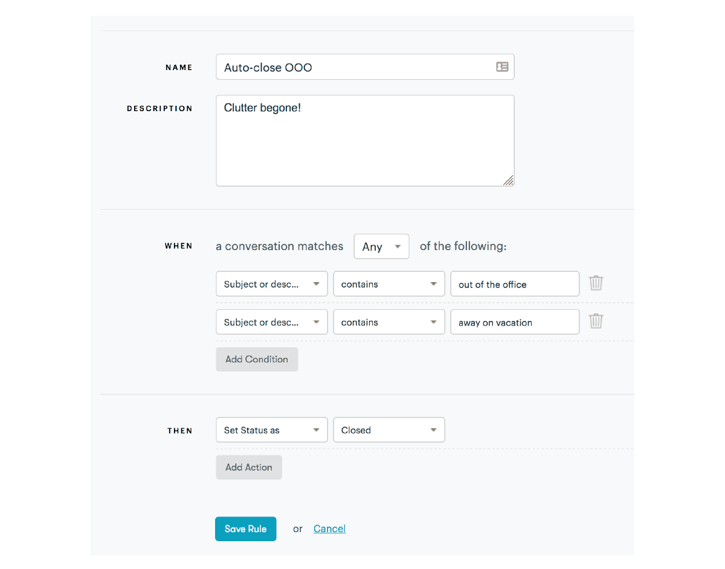Image resolution: width=725 pixels, height=569 pixels.
Task: Open the first "Subject or desc..." field dropdown
Action: coord(271,283)
